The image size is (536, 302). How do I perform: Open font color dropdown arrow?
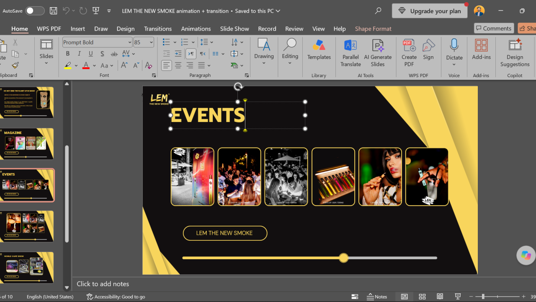pos(94,65)
